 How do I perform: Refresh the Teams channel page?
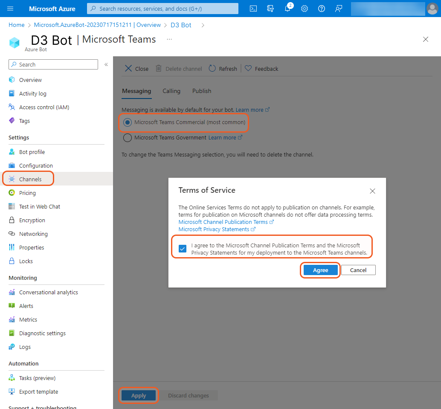tap(223, 69)
